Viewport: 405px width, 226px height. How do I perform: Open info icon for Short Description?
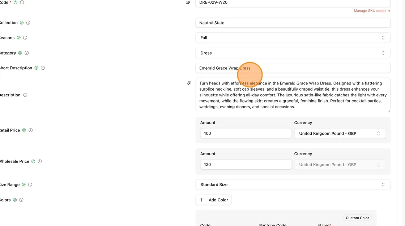click(x=43, y=68)
